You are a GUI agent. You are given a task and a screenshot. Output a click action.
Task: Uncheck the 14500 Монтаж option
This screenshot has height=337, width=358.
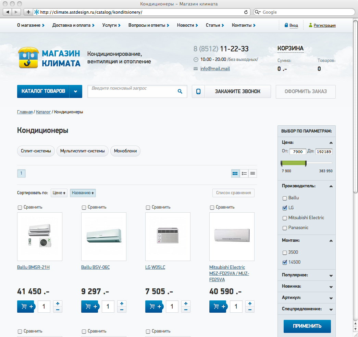[x=284, y=262]
